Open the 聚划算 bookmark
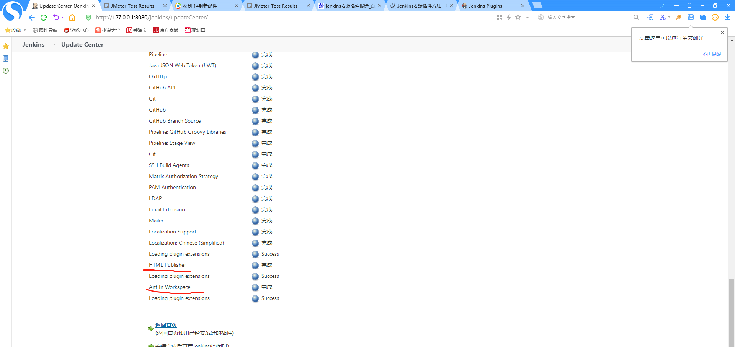The height and width of the screenshot is (347, 735). [195, 30]
